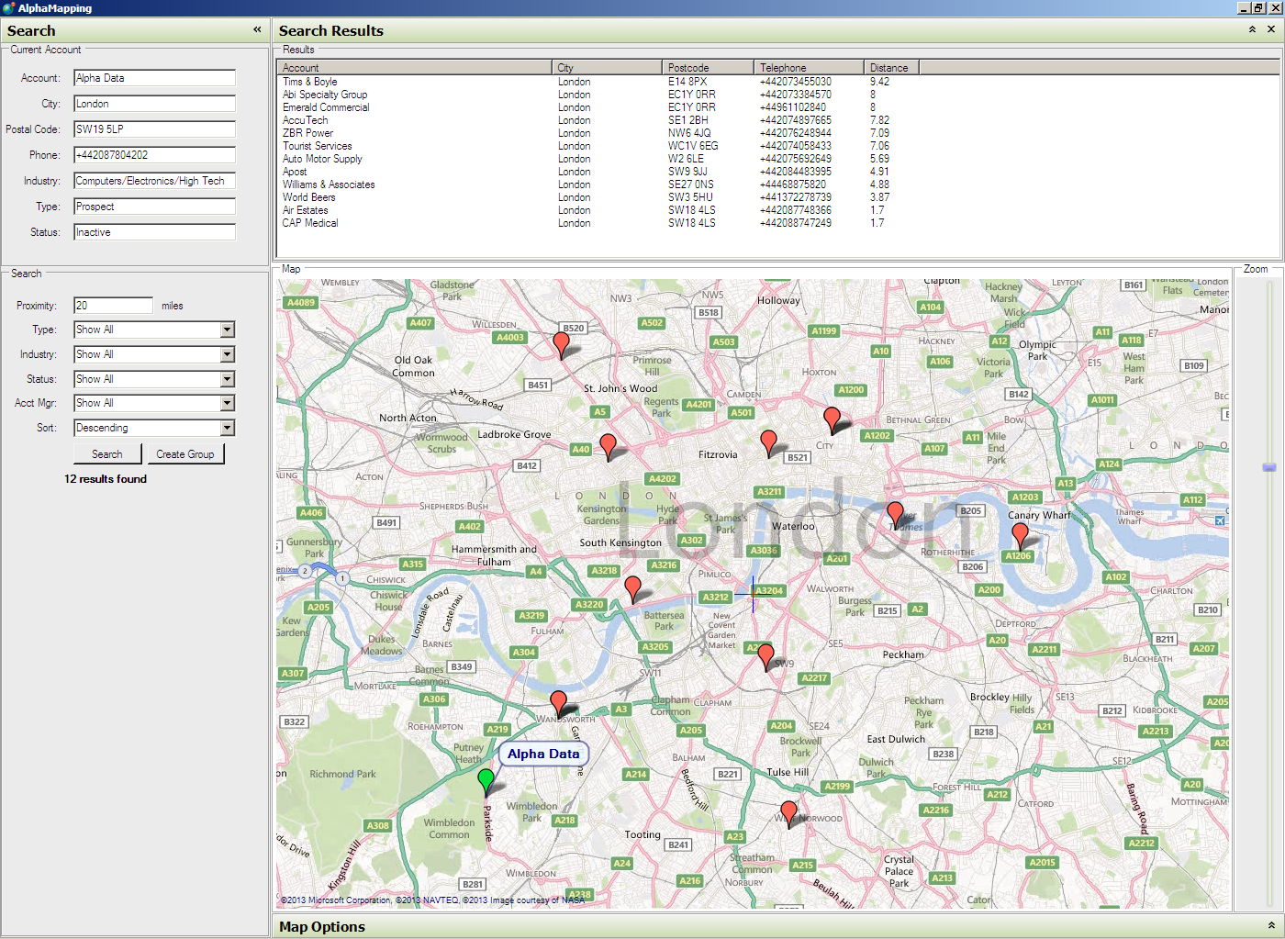This screenshot has width=1285, height=939.
Task: Click the Proximity miles input field
Action: (113, 306)
